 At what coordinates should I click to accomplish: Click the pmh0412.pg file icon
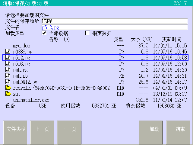[x=8, y=82]
